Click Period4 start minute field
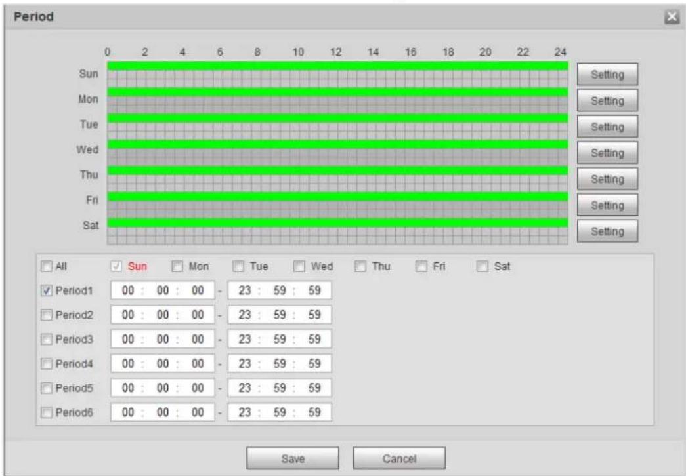Image resolution: width=686 pixels, height=476 pixels. 163,364
